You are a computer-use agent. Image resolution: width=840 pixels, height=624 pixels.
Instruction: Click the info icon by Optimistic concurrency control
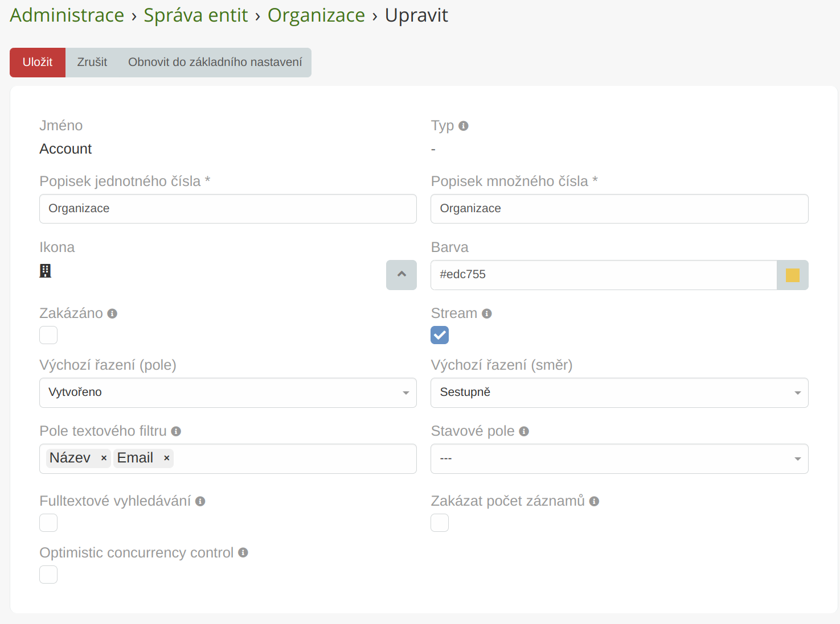243,552
